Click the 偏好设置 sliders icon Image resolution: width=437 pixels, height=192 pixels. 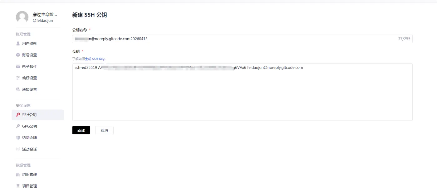[18, 78]
